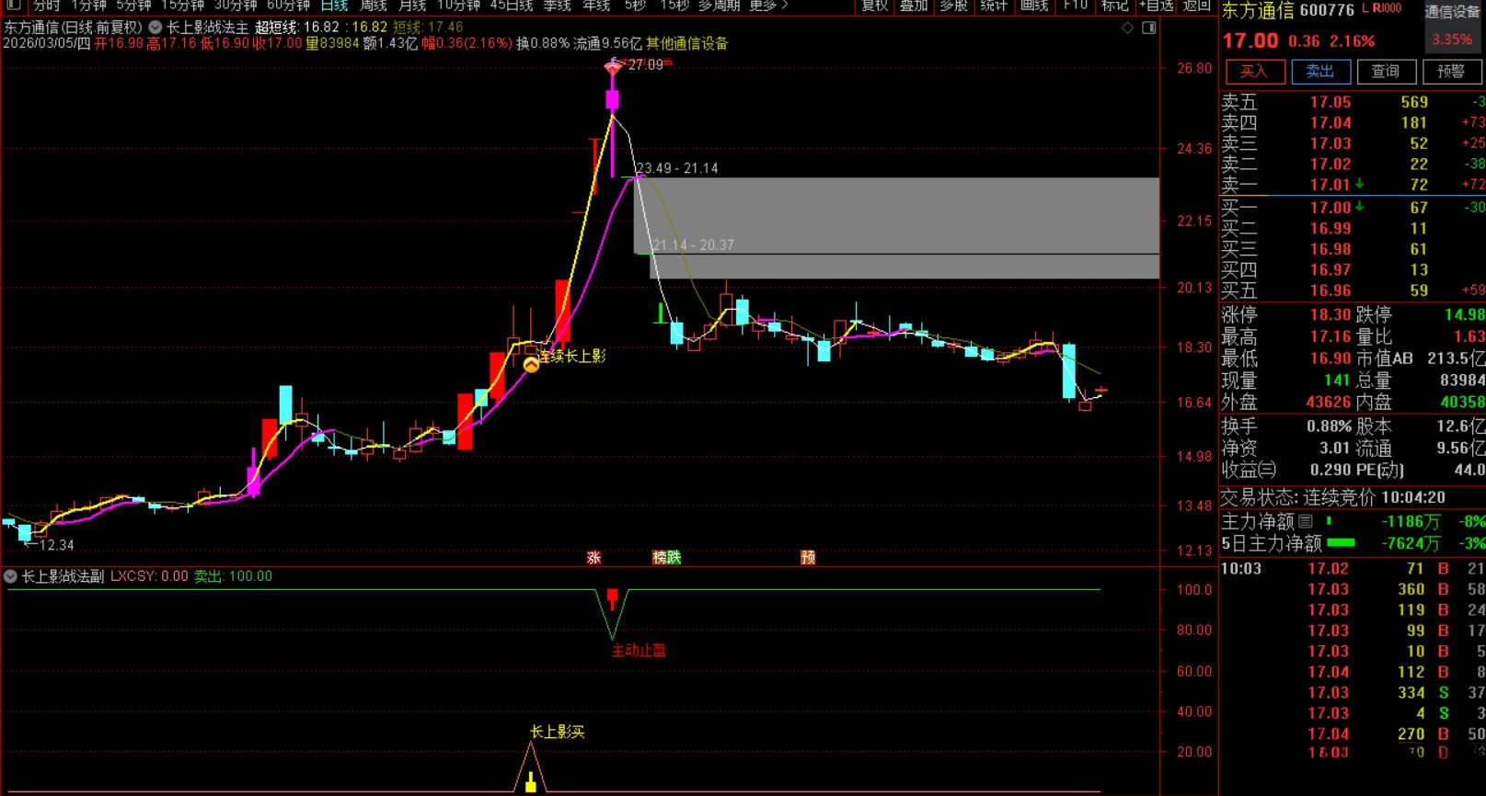Click the small icon beside 主力净额
Viewport: 1486px width, 796px height.
[x=1305, y=521]
